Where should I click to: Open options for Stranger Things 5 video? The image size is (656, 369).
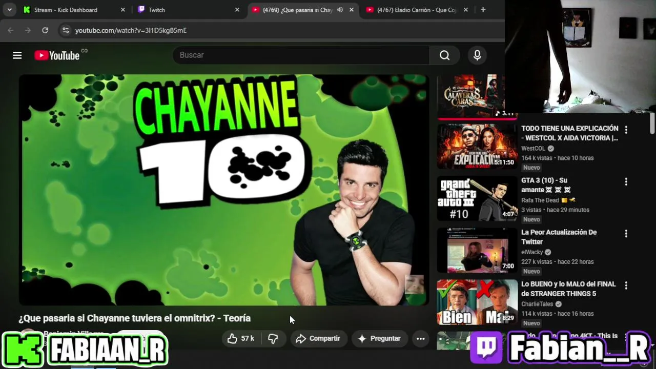point(626,285)
